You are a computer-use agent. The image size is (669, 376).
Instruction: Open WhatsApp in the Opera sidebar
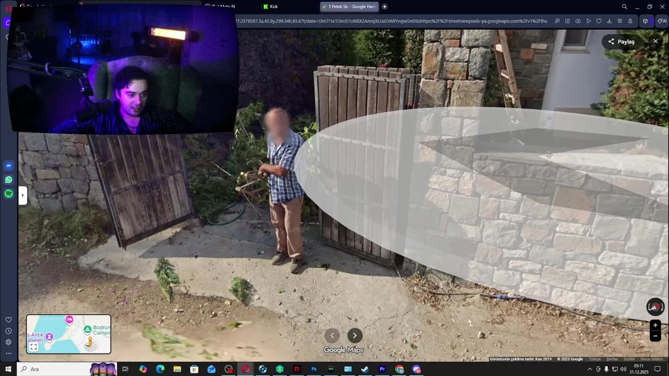tap(8, 180)
